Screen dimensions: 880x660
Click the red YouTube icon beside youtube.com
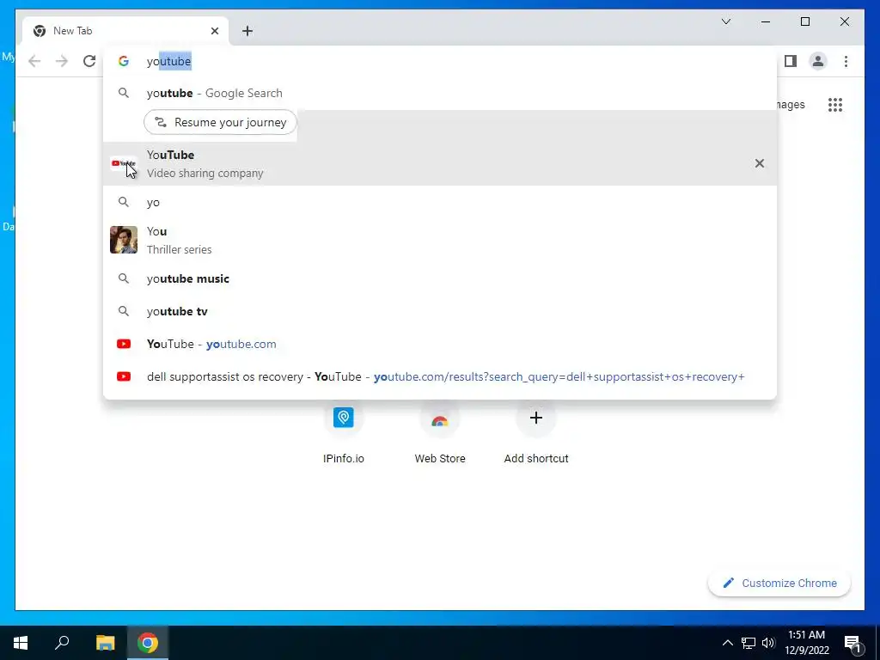click(x=124, y=344)
